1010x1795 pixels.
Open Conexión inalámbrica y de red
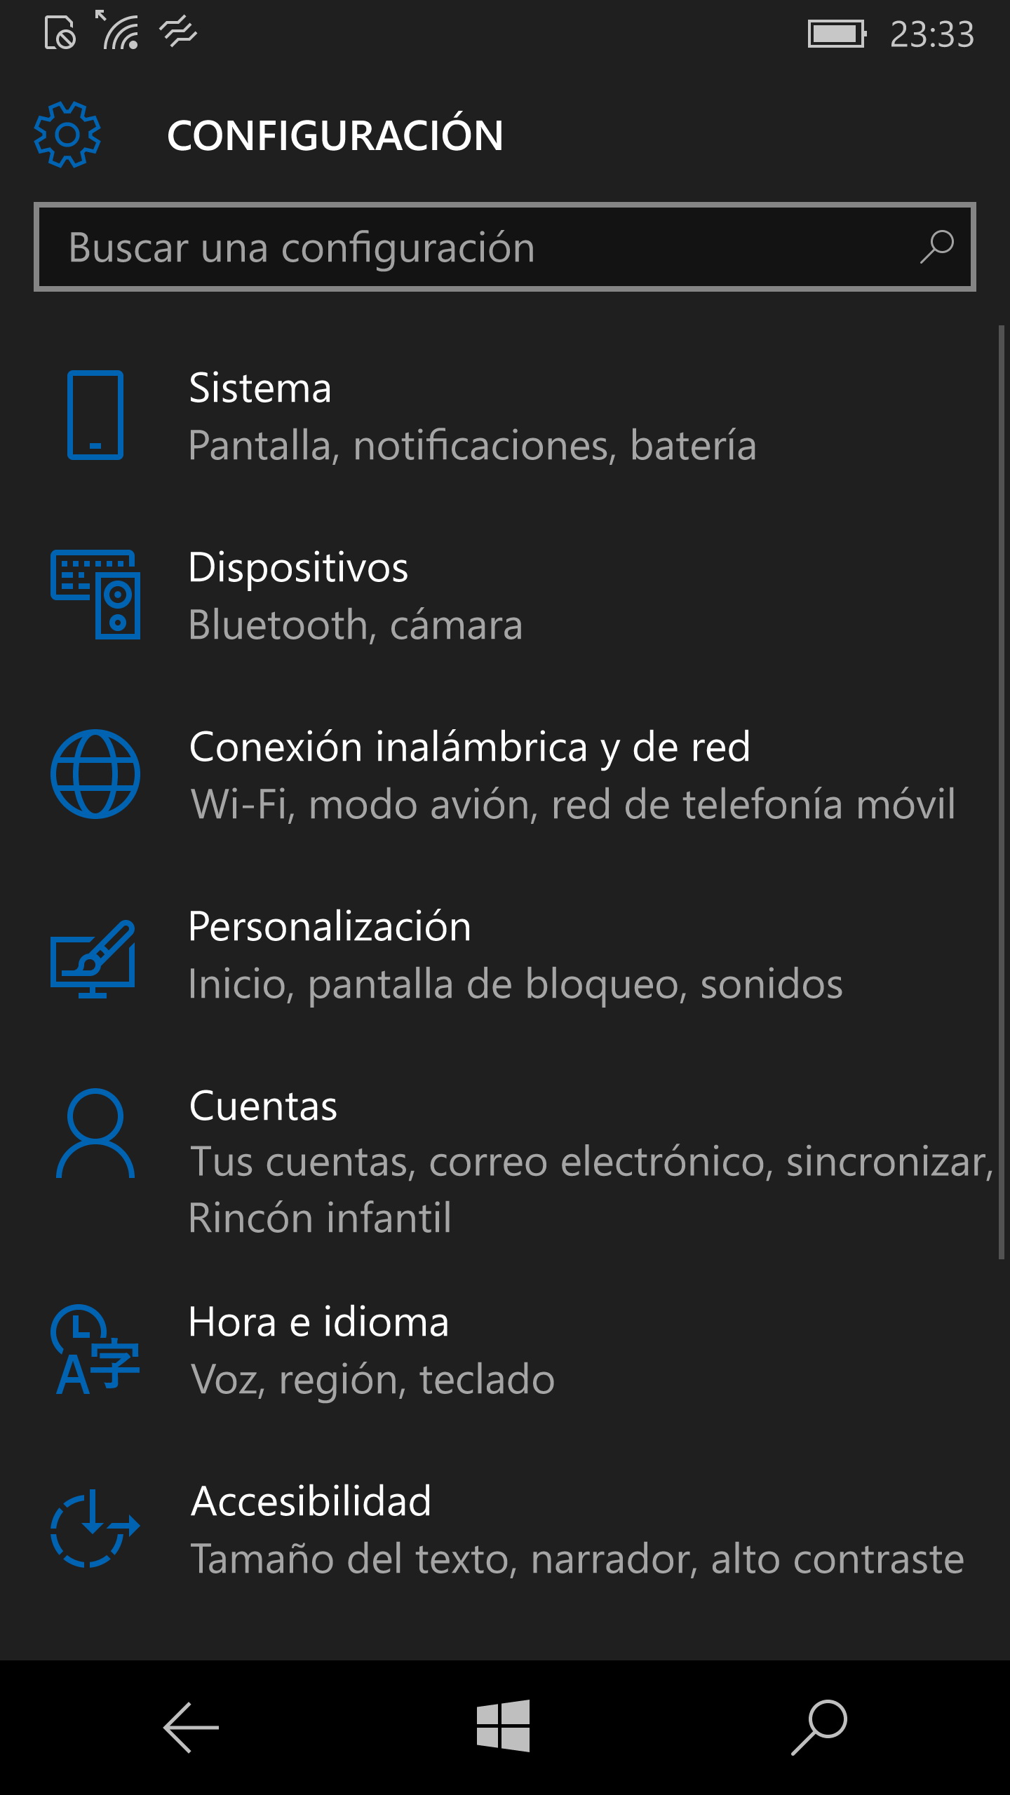572,775
